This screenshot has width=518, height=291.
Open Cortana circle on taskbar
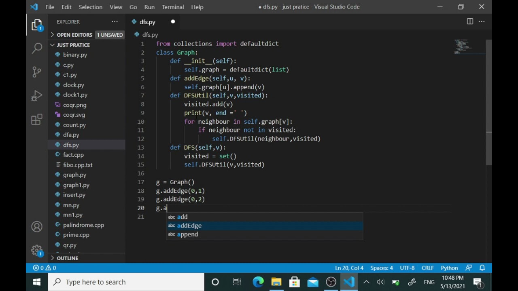tap(215, 282)
